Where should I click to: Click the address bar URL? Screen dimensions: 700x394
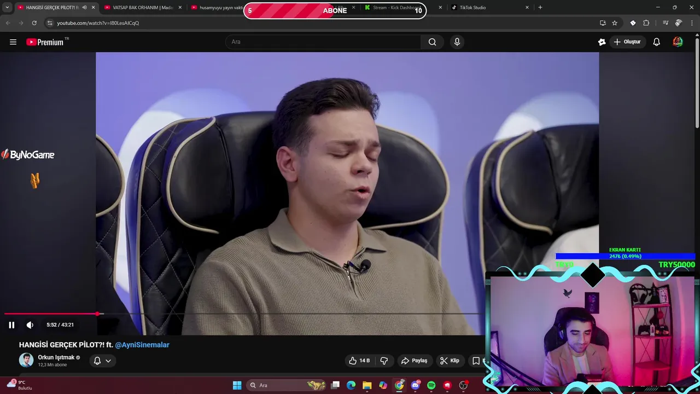click(x=98, y=23)
